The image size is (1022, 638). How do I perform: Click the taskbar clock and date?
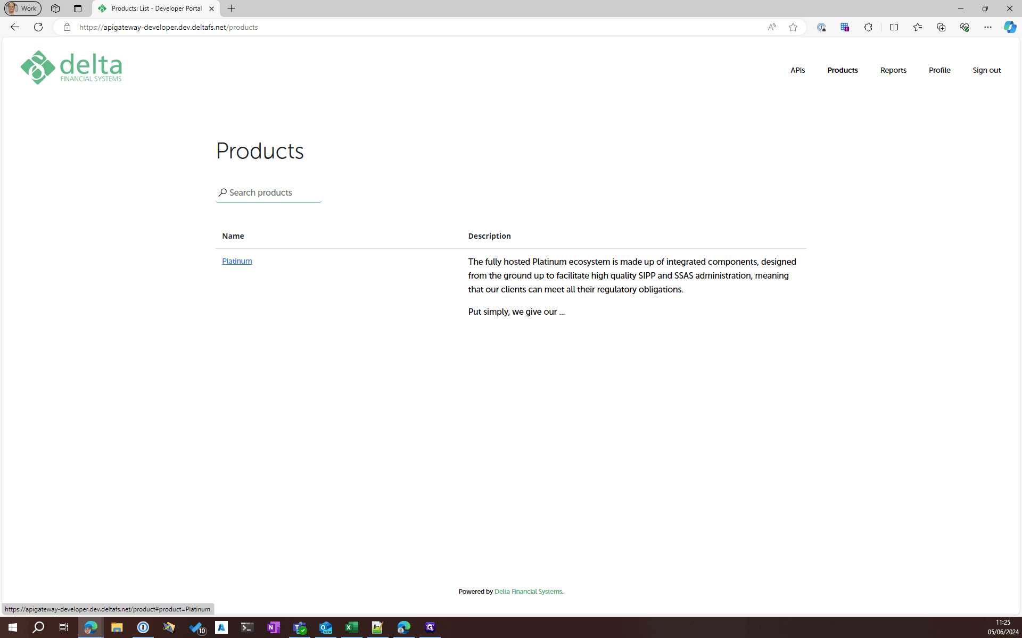1003,627
